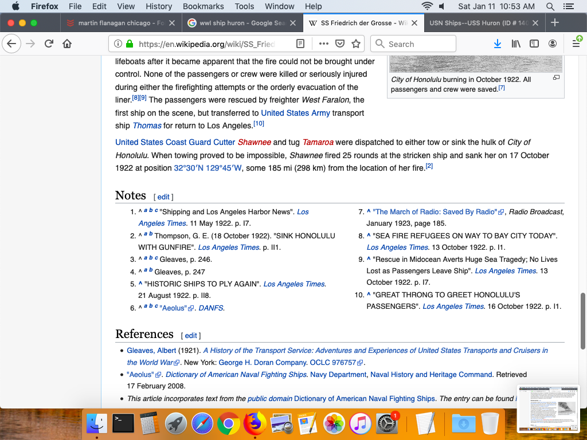This screenshot has width=587, height=440.
Task: Save page to Pocket
Action: point(340,44)
